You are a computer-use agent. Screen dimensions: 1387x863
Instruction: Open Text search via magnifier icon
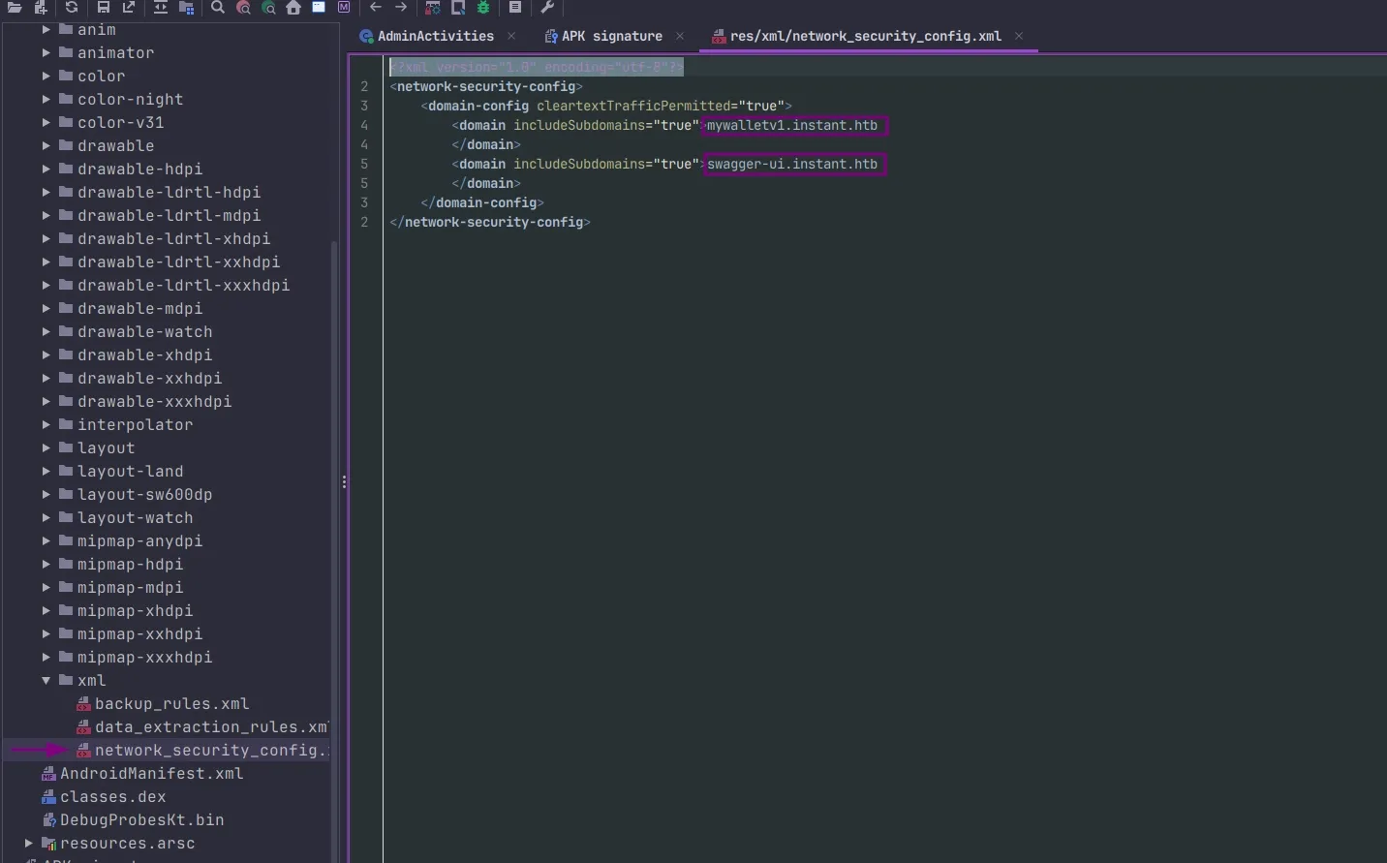coord(218,7)
